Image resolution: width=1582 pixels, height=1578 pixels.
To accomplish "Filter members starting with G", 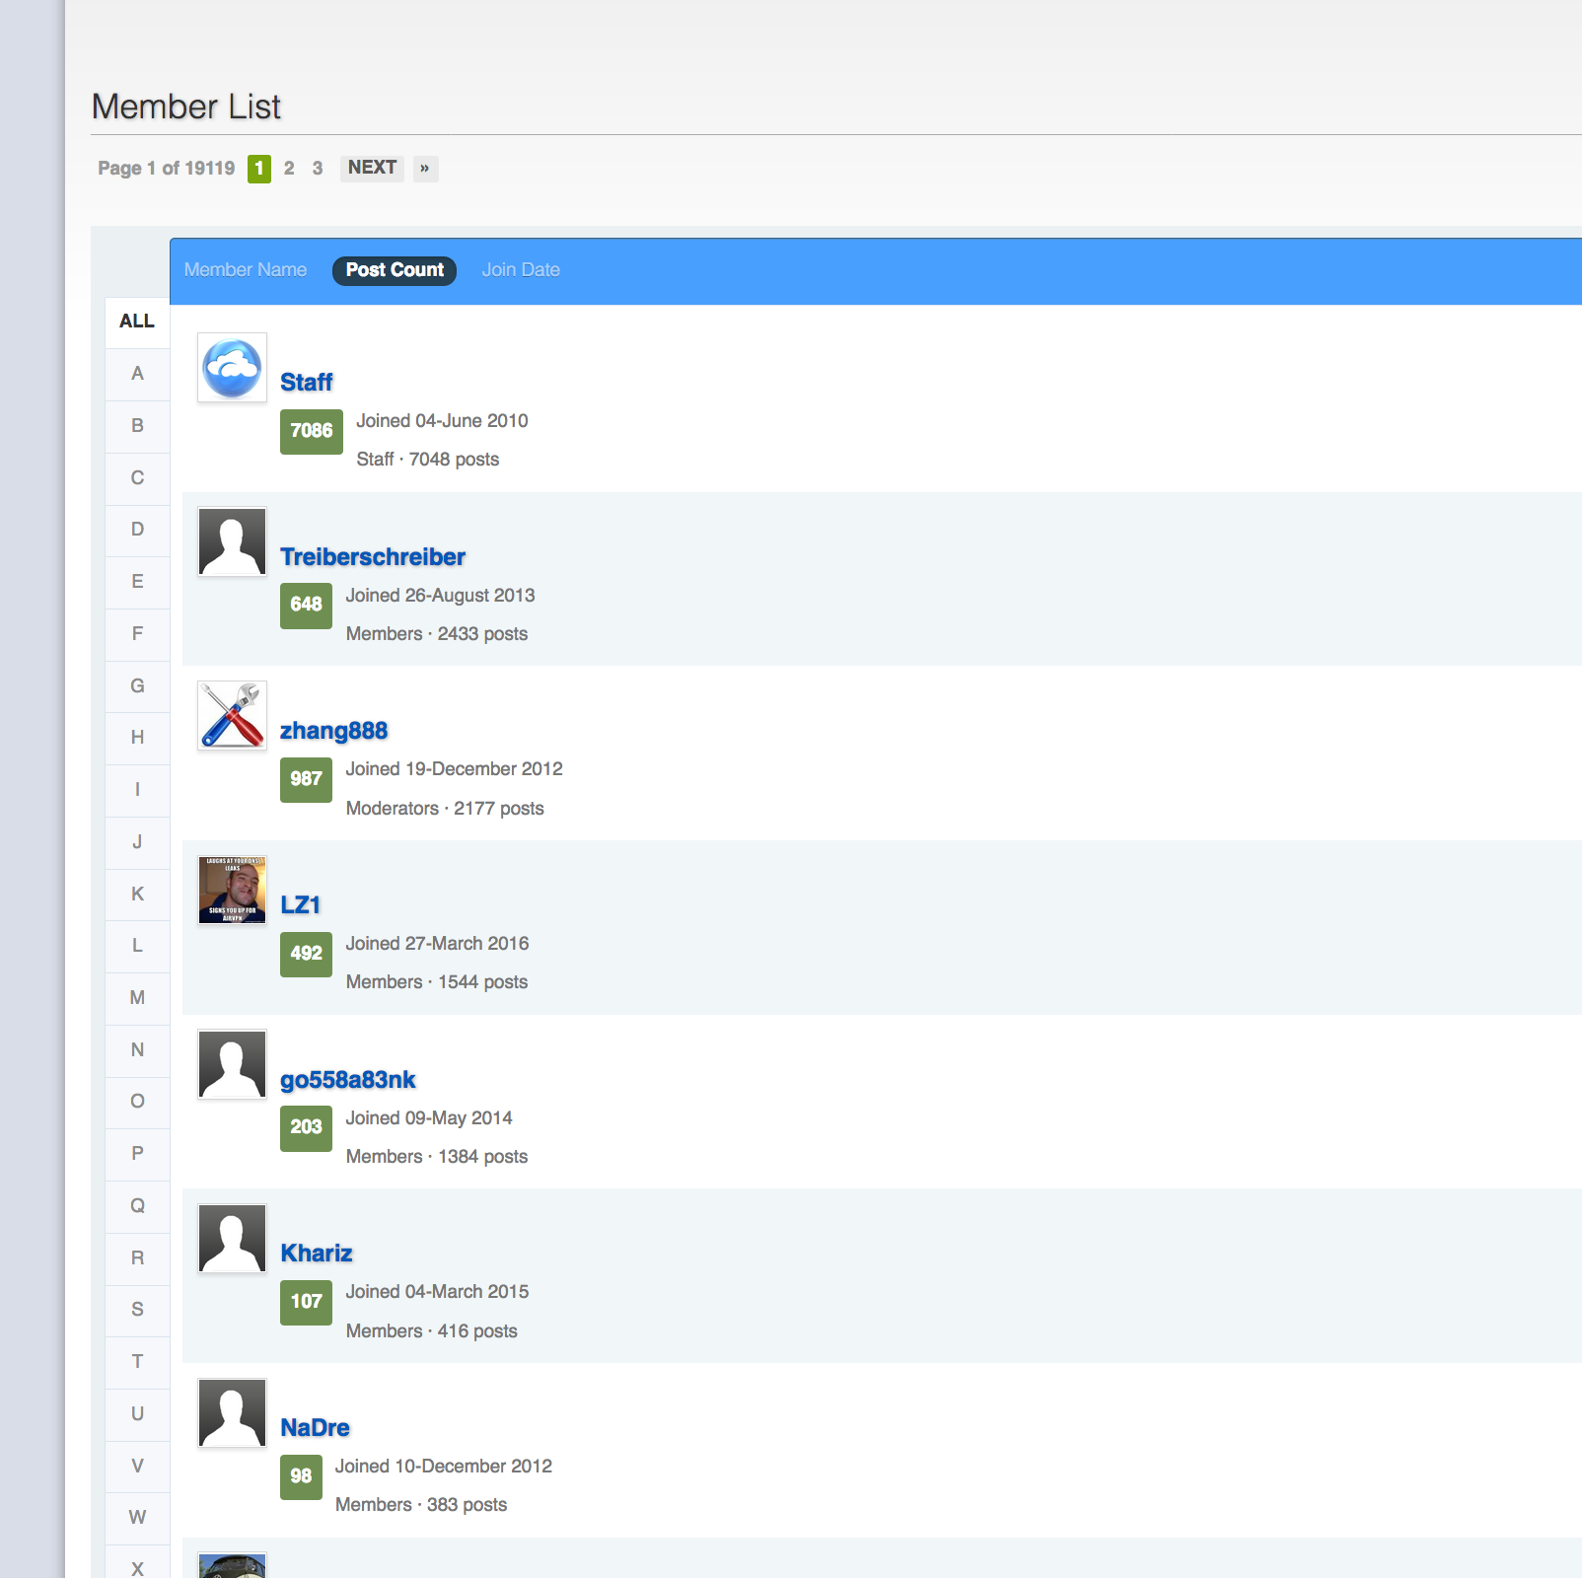I will click(137, 686).
